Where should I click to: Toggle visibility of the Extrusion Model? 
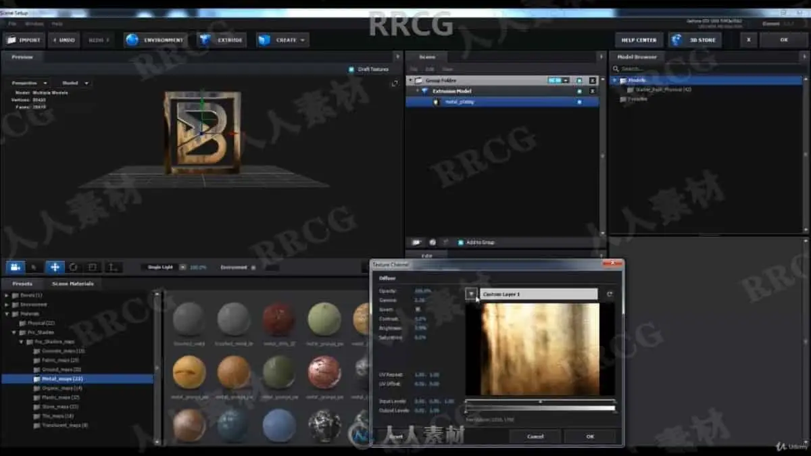[579, 91]
